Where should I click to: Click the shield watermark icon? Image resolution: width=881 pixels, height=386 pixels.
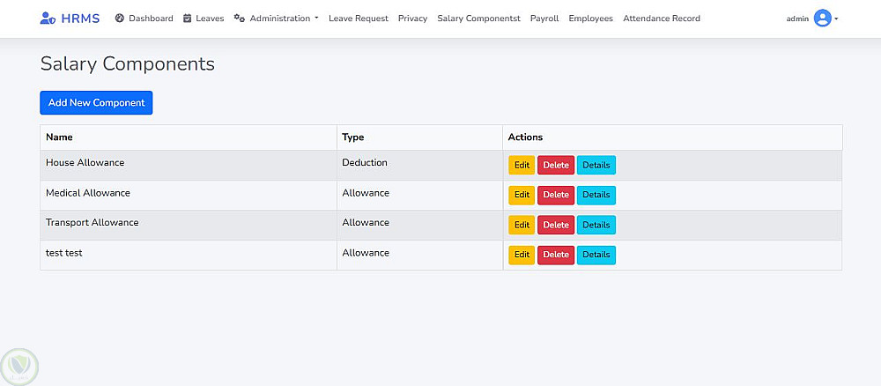pyautogui.click(x=19, y=365)
